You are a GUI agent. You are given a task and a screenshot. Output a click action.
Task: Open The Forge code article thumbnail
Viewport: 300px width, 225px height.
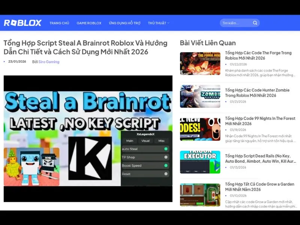[x=200, y=63]
